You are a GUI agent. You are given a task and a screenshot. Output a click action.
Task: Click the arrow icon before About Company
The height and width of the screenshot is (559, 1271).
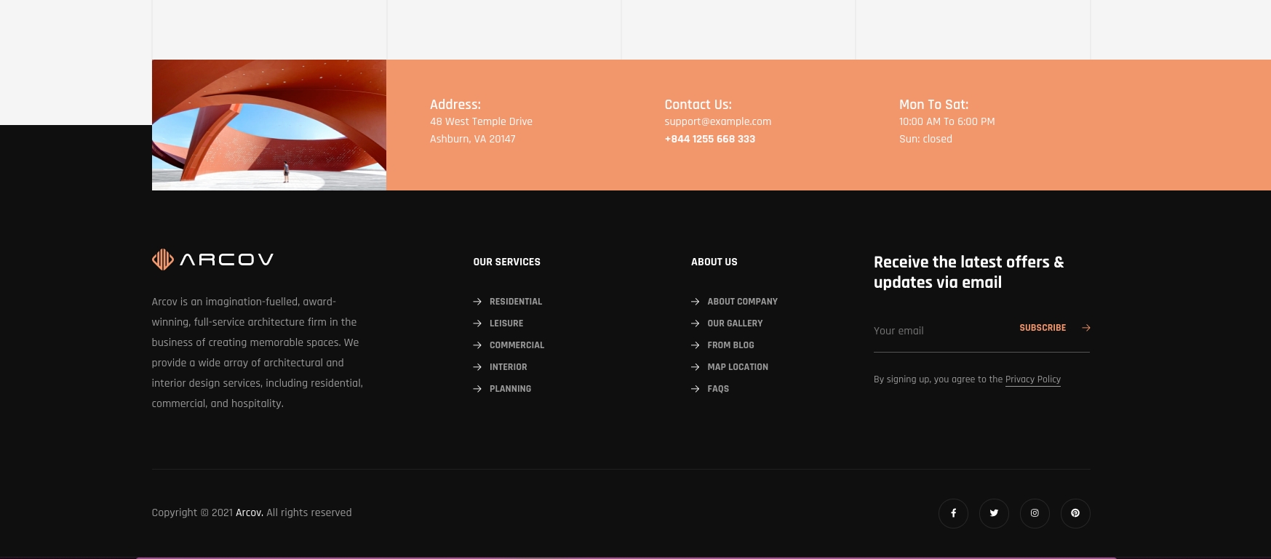(696, 302)
